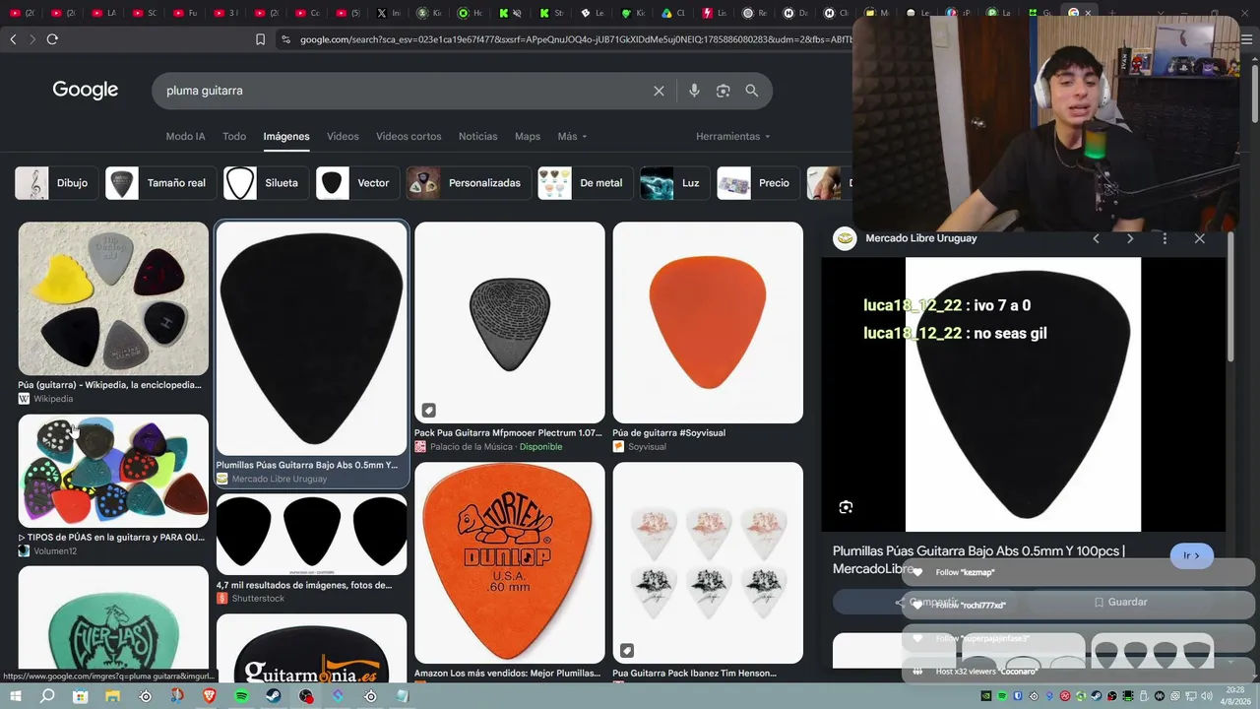Open Spotify from the taskbar
This screenshot has height=709, width=1260.
(241, 696)
